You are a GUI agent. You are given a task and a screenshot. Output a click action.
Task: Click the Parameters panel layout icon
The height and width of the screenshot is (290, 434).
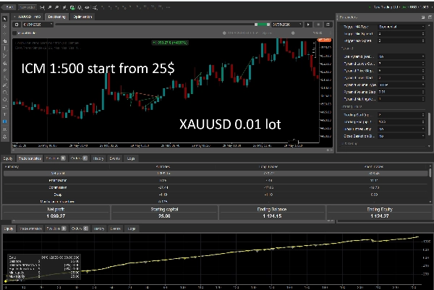[430, 17]
